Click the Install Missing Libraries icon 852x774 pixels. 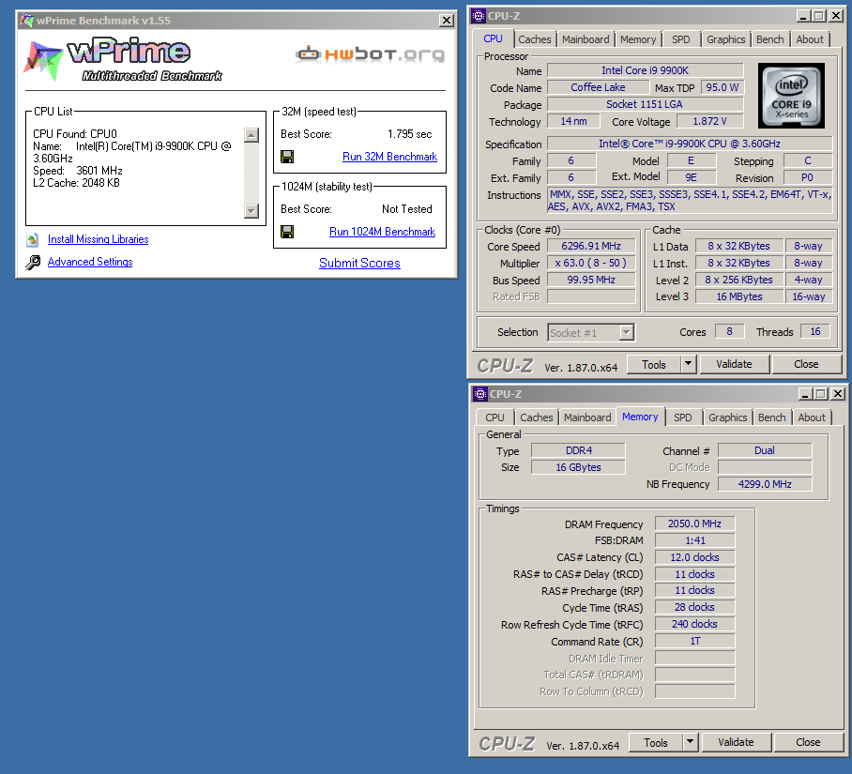click(x=33, y=239)
